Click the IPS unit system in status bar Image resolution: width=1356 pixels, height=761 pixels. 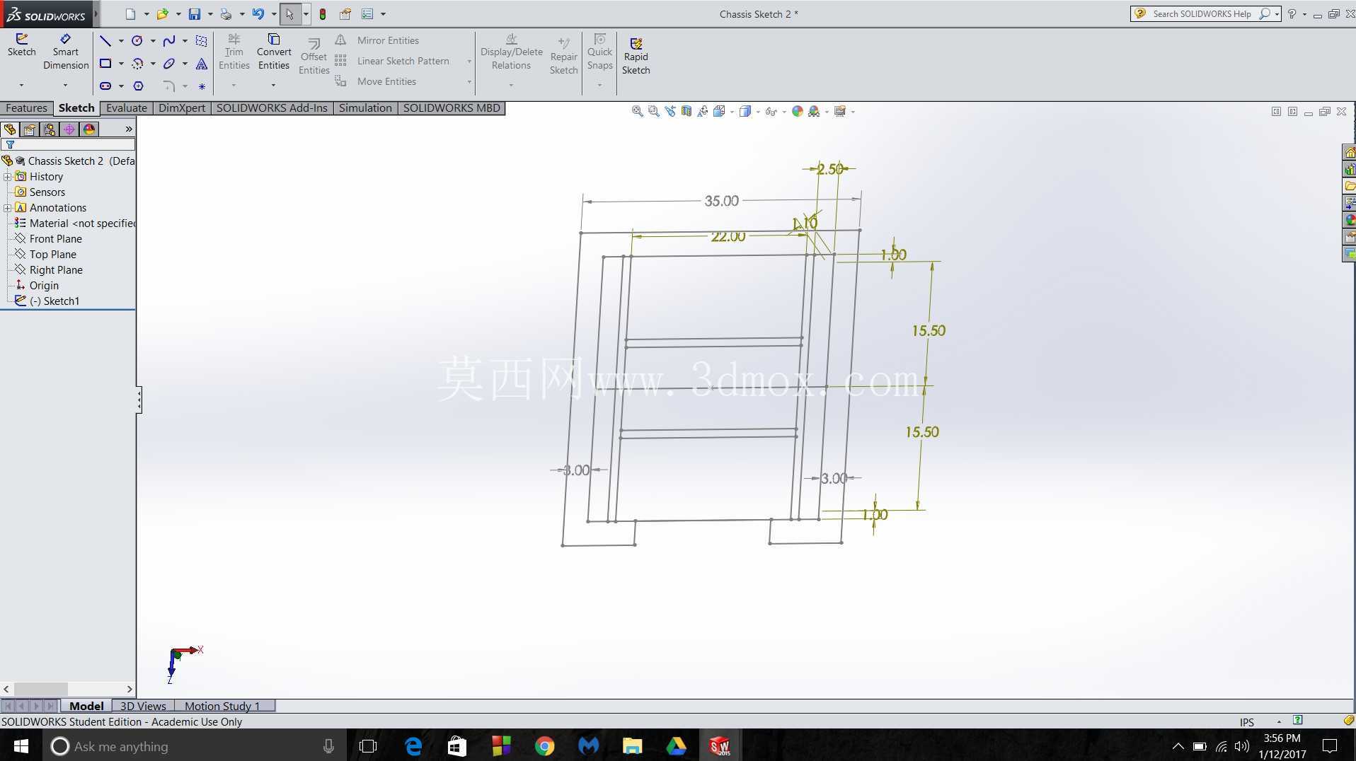1246,722
